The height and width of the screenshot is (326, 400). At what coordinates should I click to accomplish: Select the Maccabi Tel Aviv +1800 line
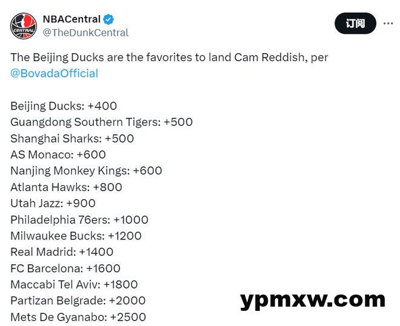pos(74,284)
